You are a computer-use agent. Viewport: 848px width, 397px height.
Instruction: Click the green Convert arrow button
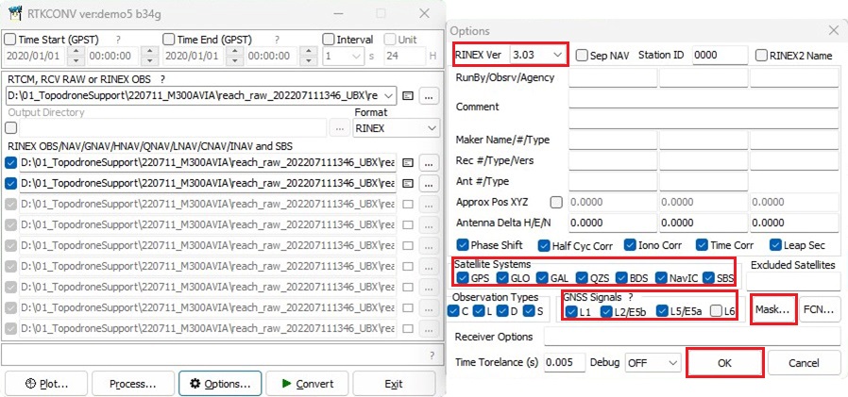point(308,384)
